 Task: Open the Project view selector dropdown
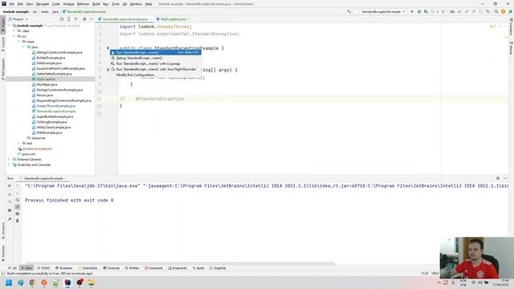point(18,19)
